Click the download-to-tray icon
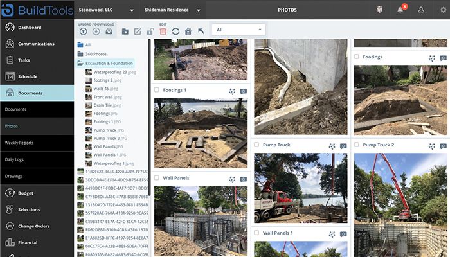This screenshot has height=257, width=450. 109,31
